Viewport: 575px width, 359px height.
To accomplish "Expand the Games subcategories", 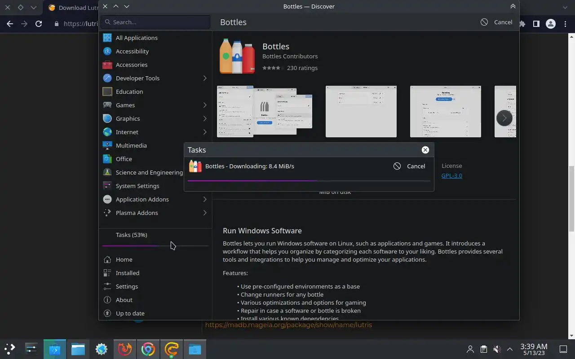I will click(205, 105).
